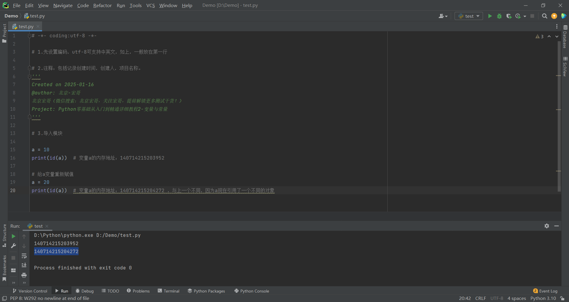Toggle soft-wrap in Run output
Screen dimensions: 569x302
[x=24, y=256]
